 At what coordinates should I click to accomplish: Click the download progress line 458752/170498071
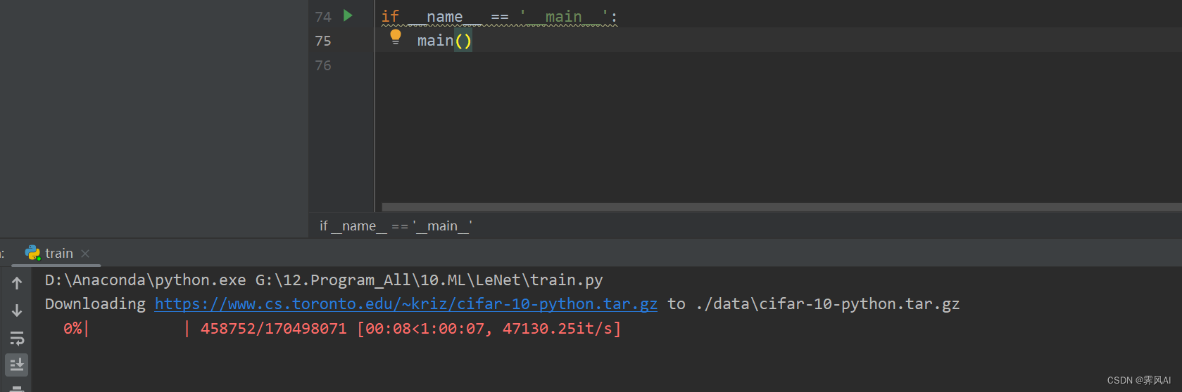342,329
